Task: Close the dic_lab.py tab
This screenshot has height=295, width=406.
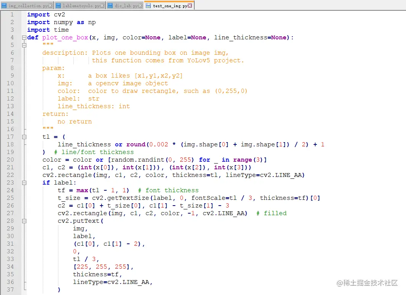Action: click(140, 6)
